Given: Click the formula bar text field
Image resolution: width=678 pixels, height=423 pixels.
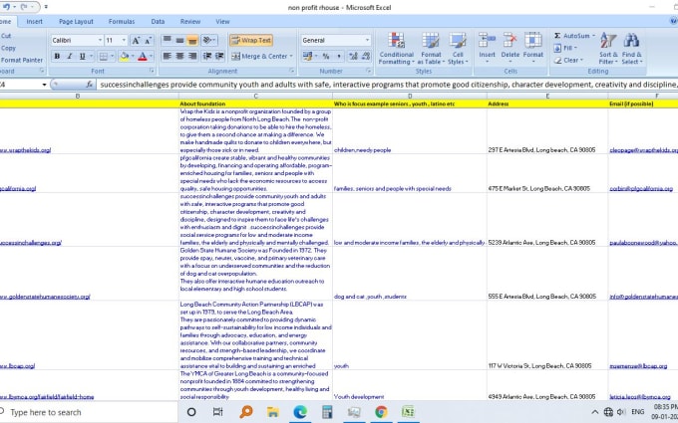Looking at the screenshot, I should tap(387, 85).
